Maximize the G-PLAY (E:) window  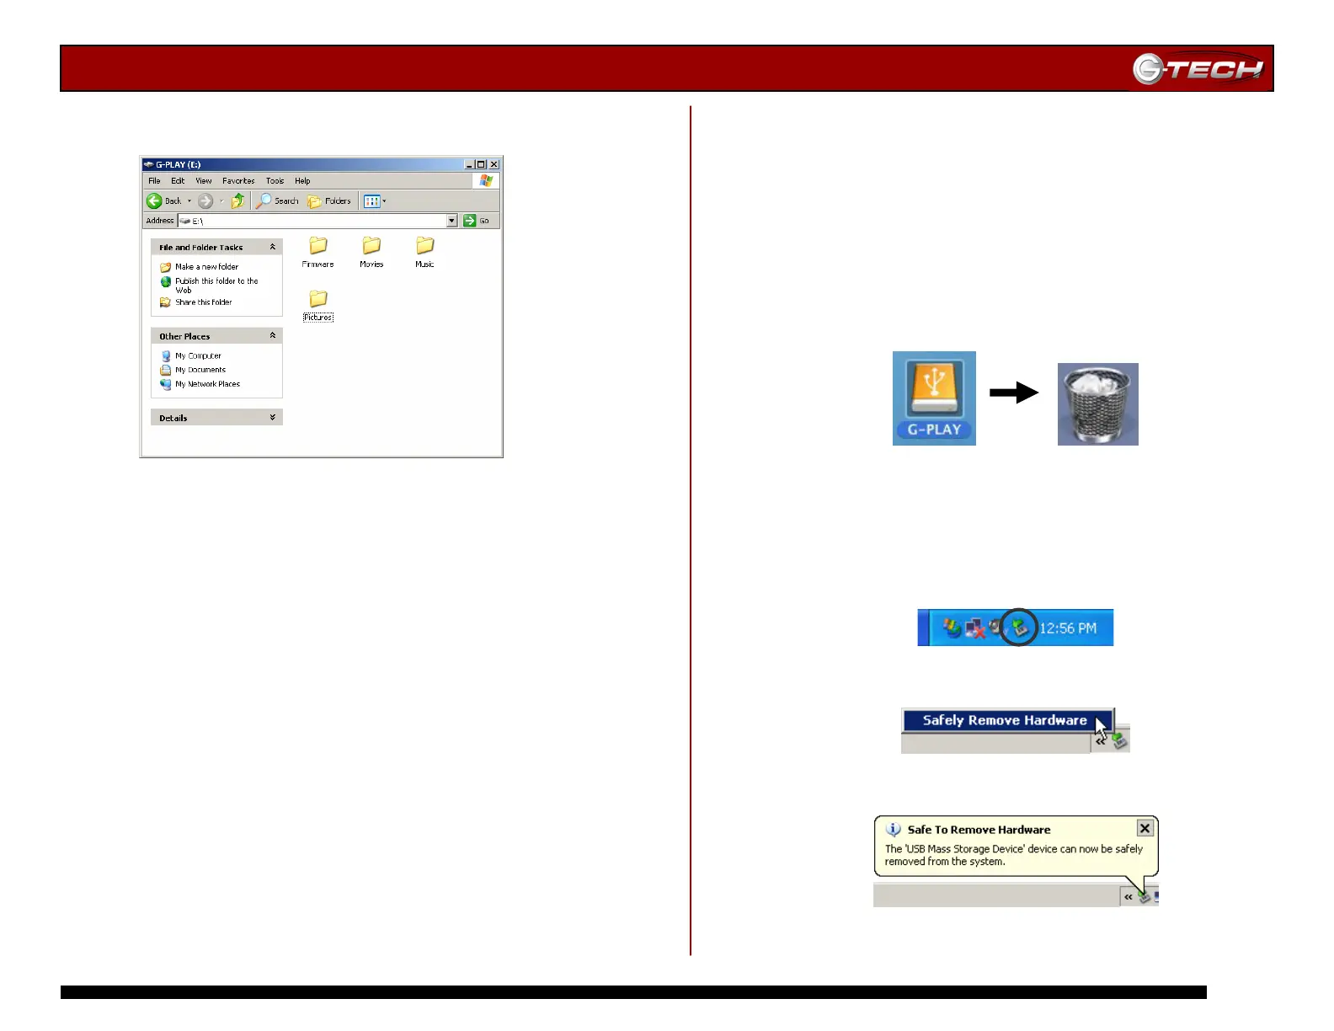(481, 164)
